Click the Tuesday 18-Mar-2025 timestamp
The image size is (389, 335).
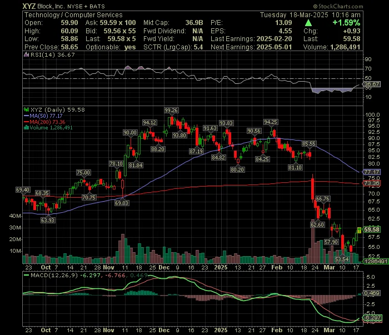(310, 15)
